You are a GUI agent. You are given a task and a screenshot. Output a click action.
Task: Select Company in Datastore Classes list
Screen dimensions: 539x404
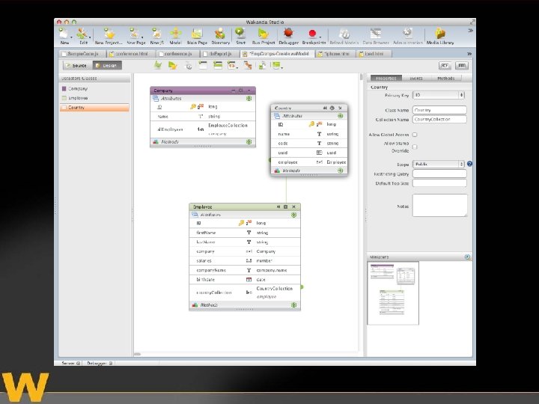94,88
